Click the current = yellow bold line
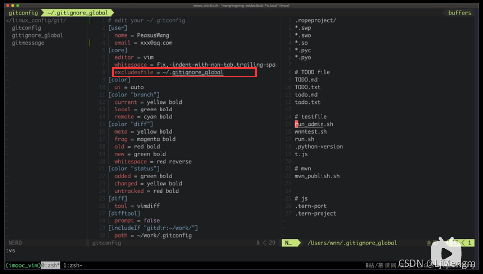Viewport: 483px width, 274px height. (148, 102)
